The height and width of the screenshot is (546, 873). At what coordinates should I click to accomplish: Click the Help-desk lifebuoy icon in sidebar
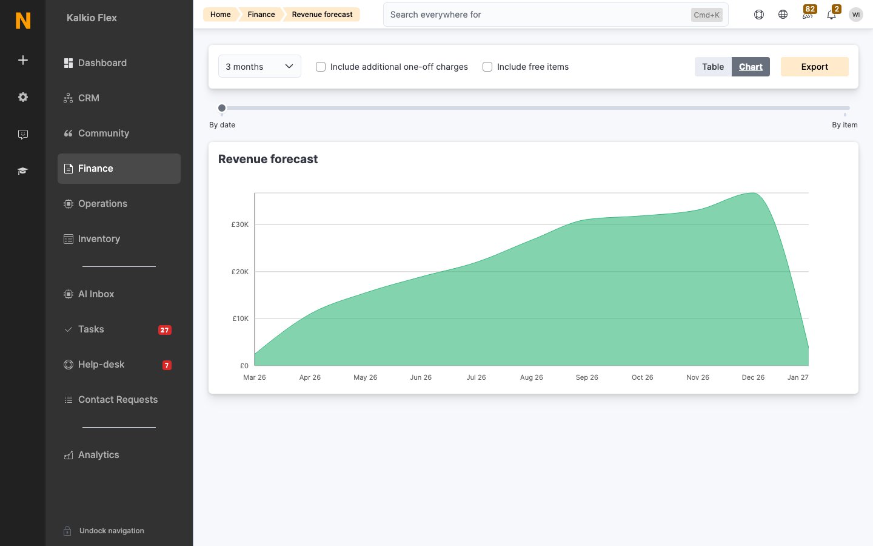point(69,365)
